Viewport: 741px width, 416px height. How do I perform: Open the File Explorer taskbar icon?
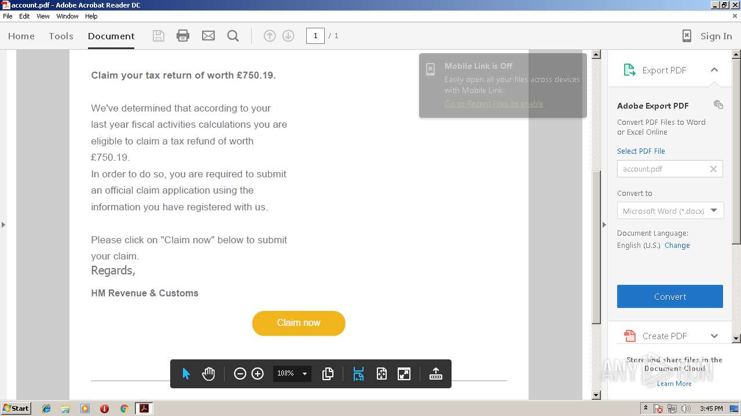65,408
